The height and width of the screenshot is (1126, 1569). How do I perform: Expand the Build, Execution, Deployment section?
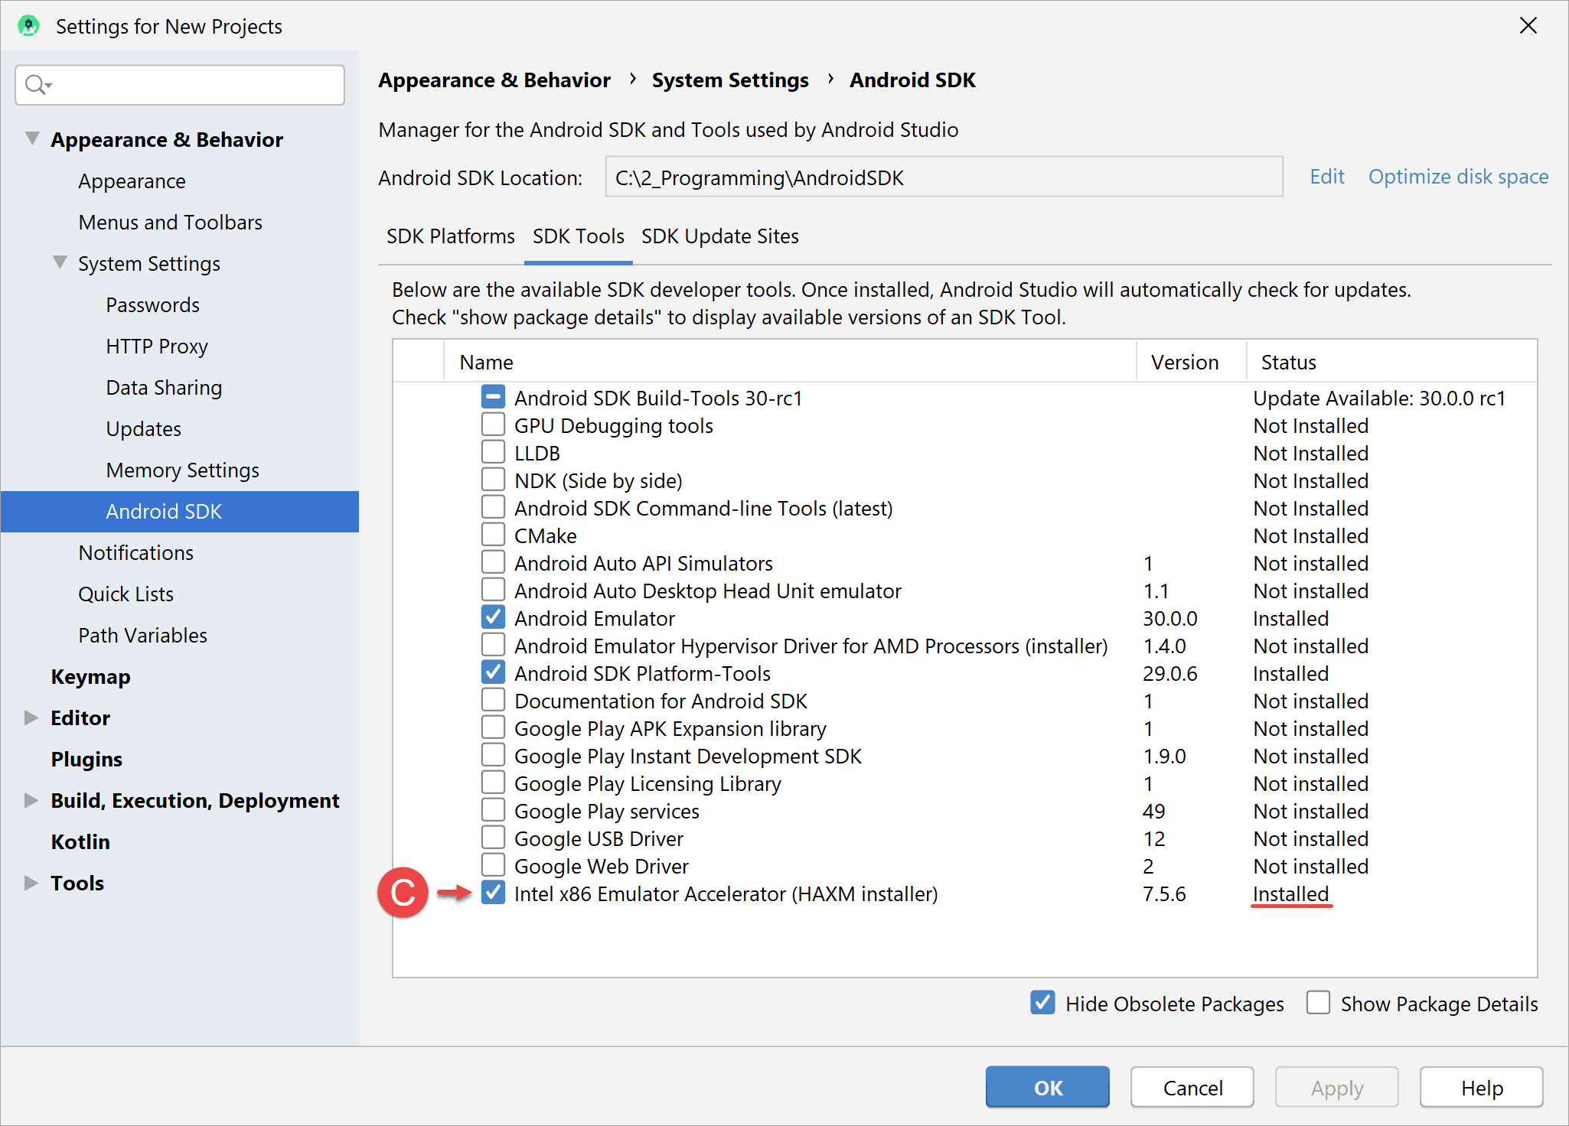pos(31,800)
